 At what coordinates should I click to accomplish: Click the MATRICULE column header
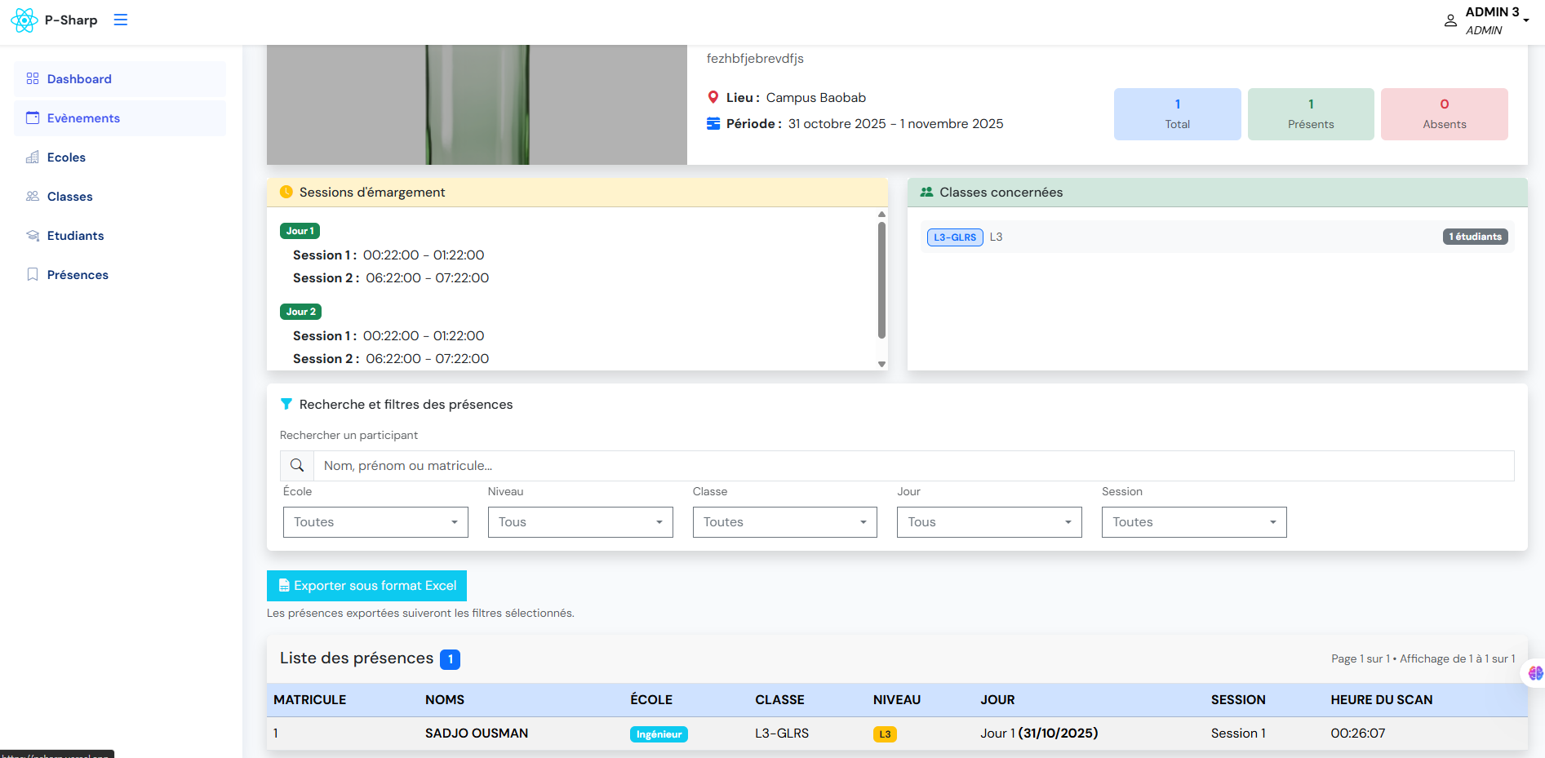point(310,700)
